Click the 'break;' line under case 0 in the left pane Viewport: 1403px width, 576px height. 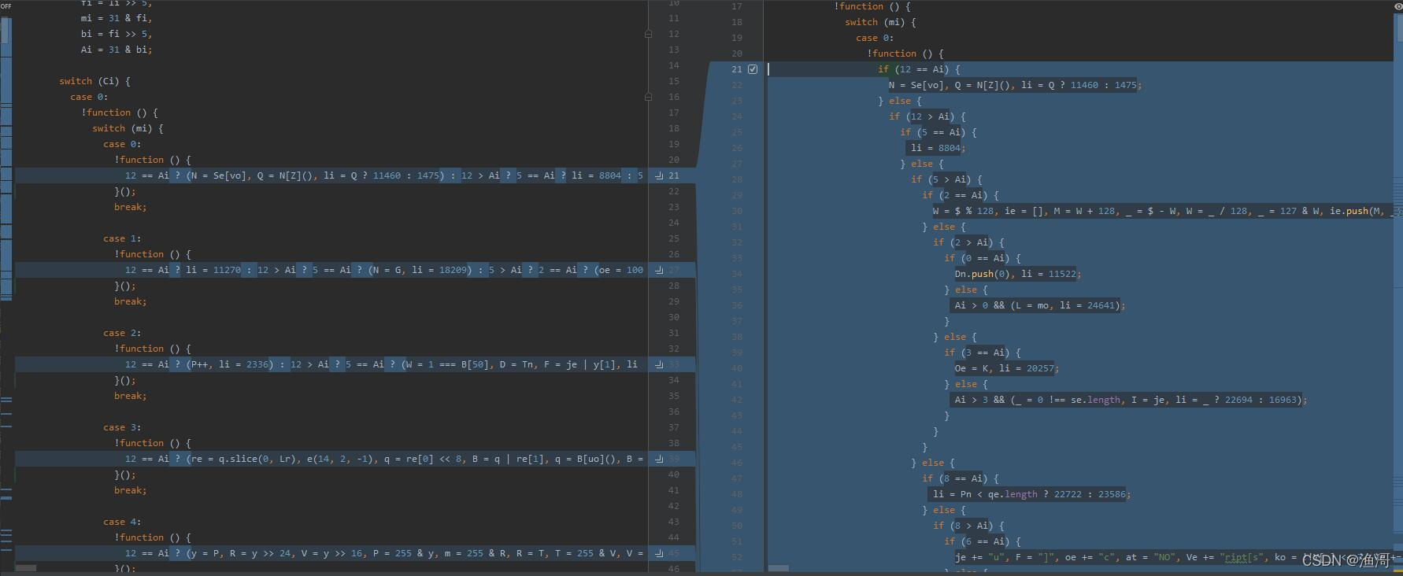(130, 207)
